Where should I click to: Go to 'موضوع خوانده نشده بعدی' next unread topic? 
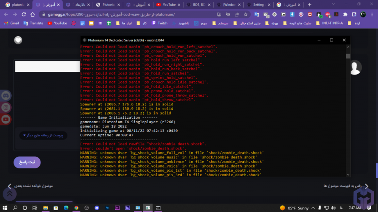click(30, 186)
